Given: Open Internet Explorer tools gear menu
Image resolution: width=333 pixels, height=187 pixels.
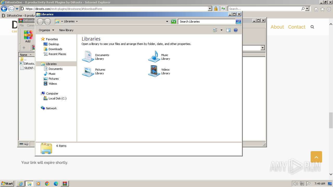Looking at the screenshot, I should pyautogui.click(x=329, y=9).
